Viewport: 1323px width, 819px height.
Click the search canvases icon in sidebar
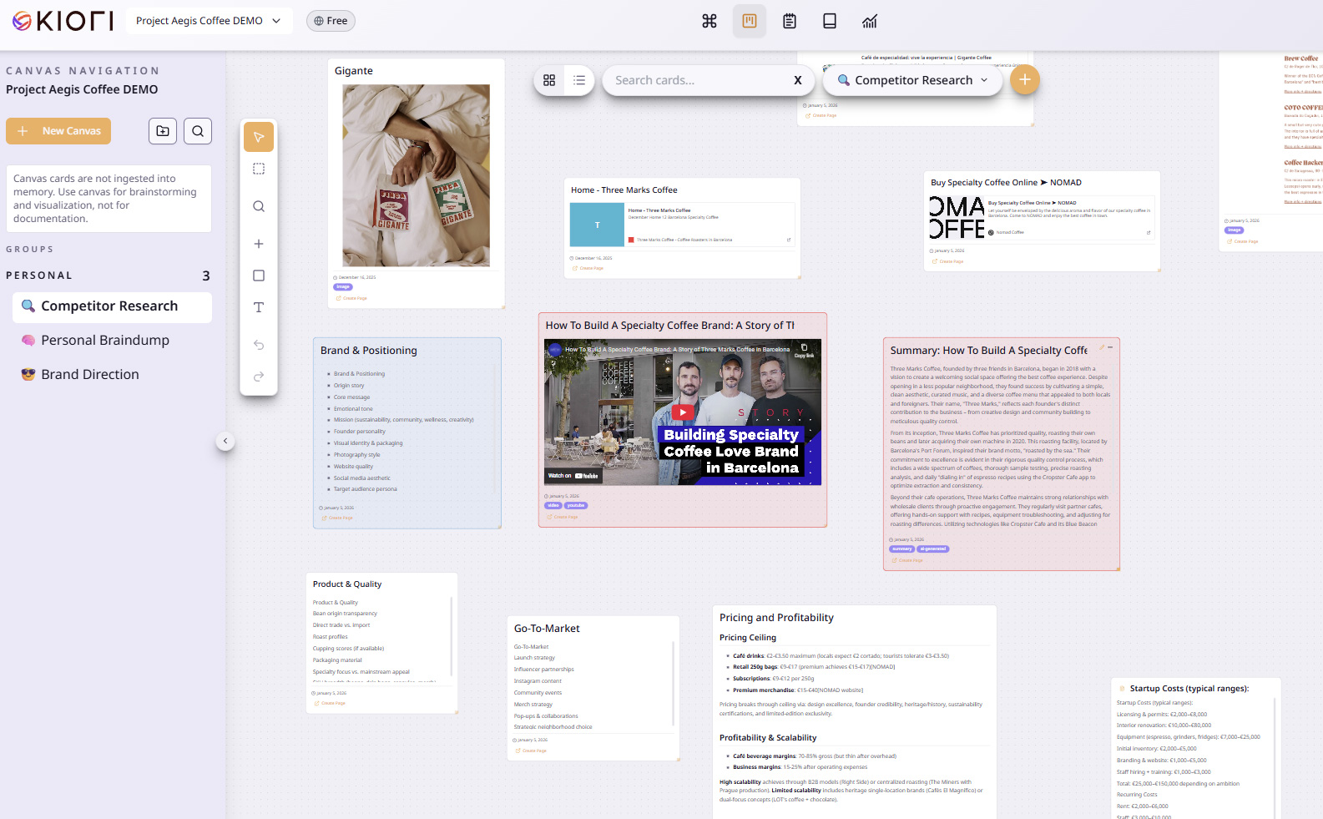click(x=198, y=131)
